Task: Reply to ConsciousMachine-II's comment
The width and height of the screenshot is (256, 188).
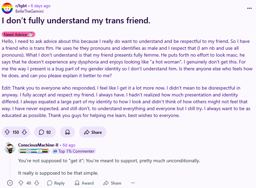Action: point(56,183)
